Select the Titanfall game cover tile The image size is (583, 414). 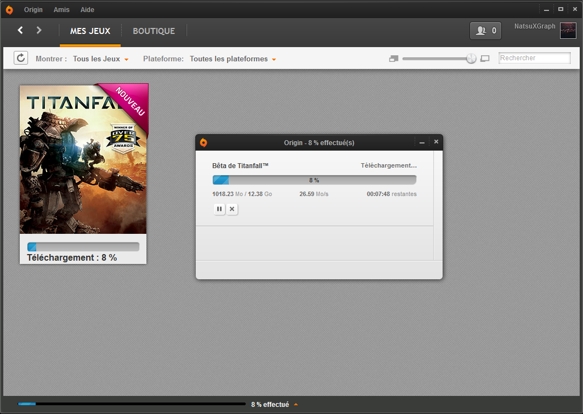point(83,159)
